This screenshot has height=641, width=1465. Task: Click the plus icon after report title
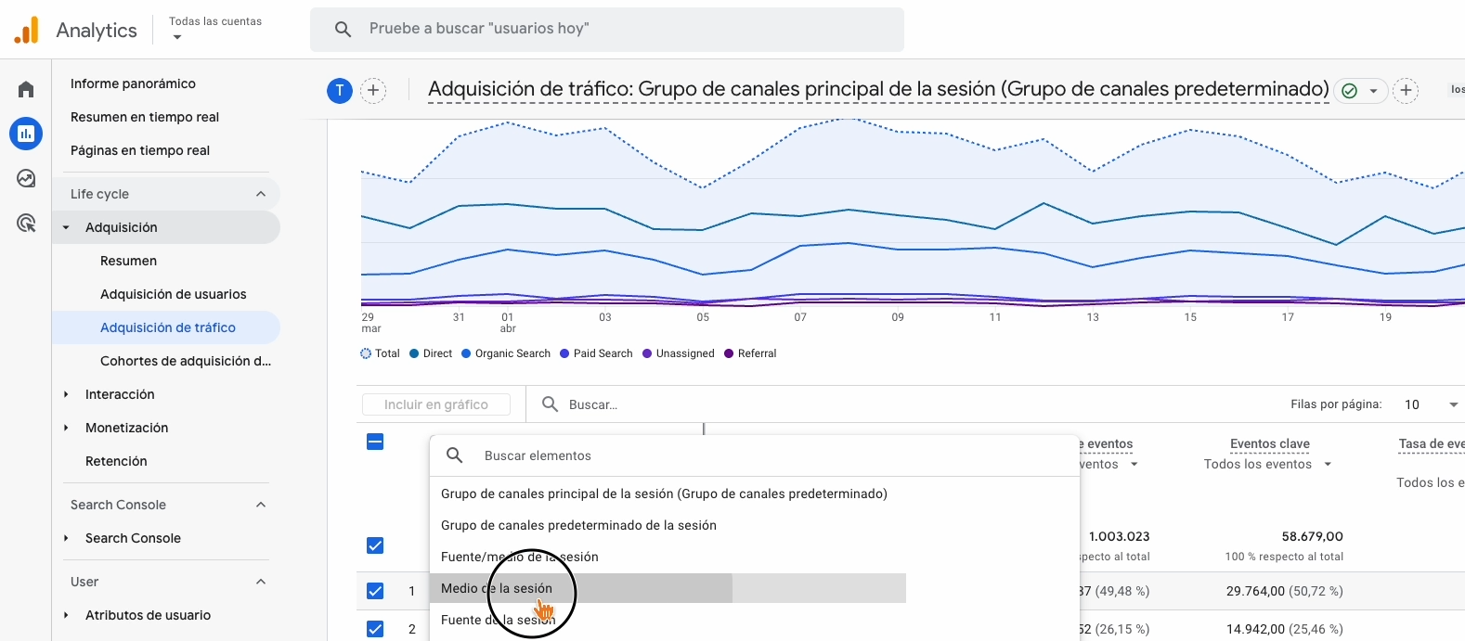[x=1406, y=90]
